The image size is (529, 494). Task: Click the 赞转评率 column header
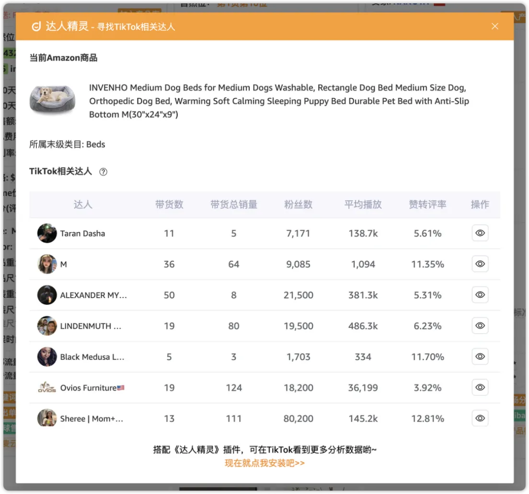[x=427, y=204]
